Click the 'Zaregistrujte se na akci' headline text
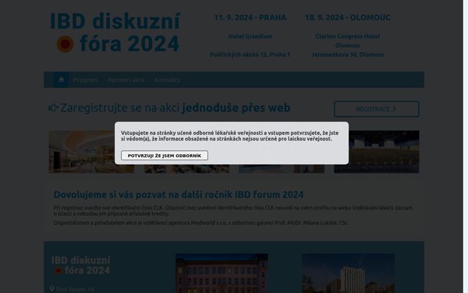This screenshot has height=293, width=468. [x=120, y=107]
